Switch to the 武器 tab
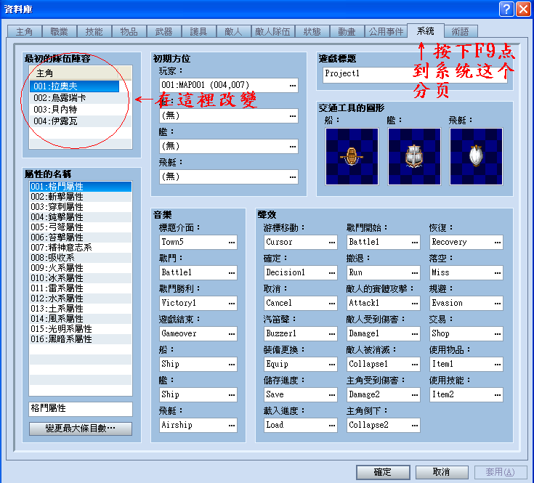This screenshot has height=483, width=534. 163,32
